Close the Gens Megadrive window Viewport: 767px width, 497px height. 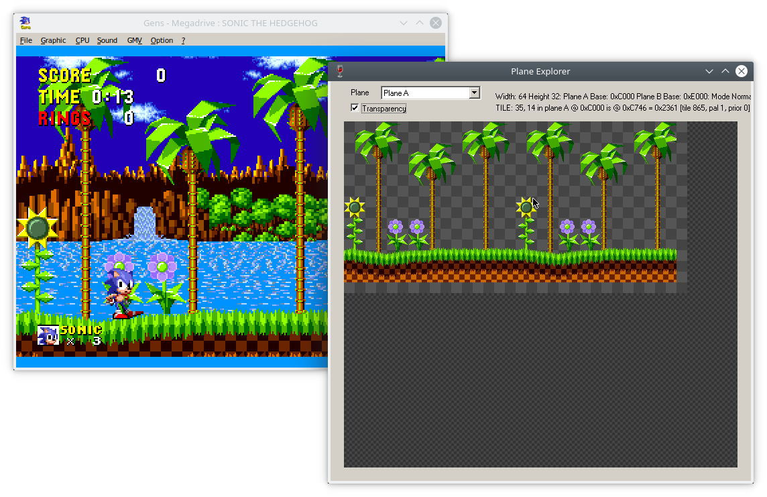coord(436,23)
